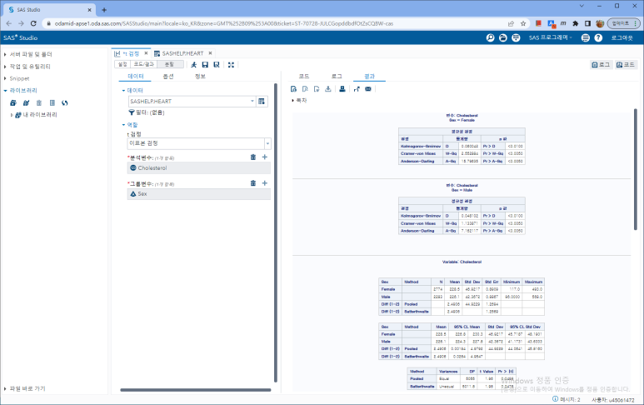This screenshot has height=405, width=644.
Task: Remove analysis variable using its trash icon
Action: (253, 157)
